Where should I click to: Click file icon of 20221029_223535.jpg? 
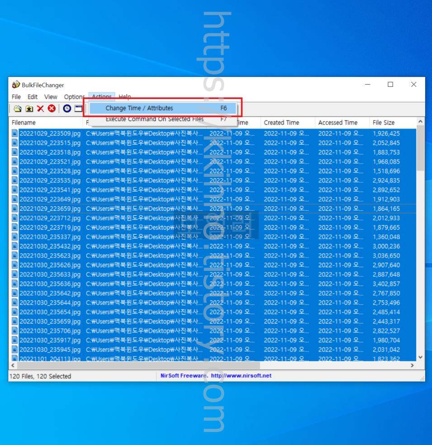tap(14, 180)
